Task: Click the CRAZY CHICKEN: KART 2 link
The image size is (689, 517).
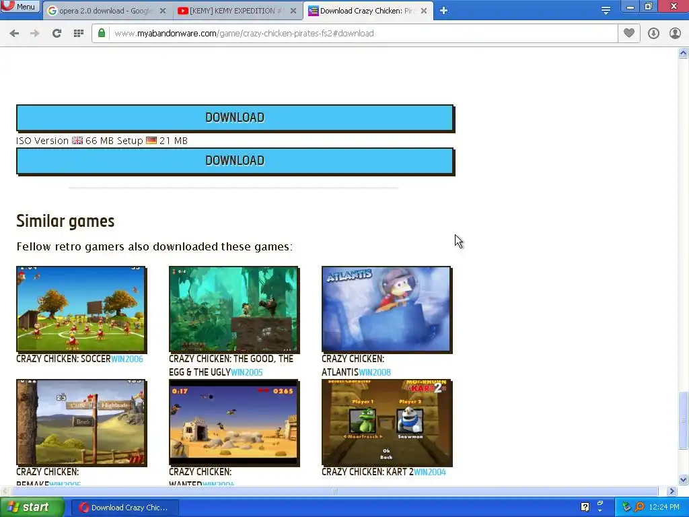Action: (x=367, y=472)
